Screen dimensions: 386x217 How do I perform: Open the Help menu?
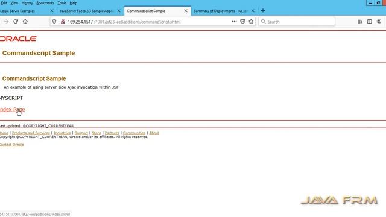[74, 3]
